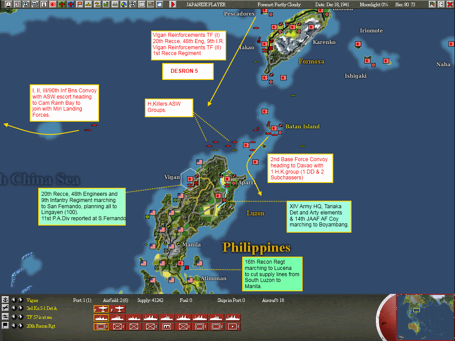Show previous land unit before 20th Recon Rgt
455x341 pixels.
[14, 325]
